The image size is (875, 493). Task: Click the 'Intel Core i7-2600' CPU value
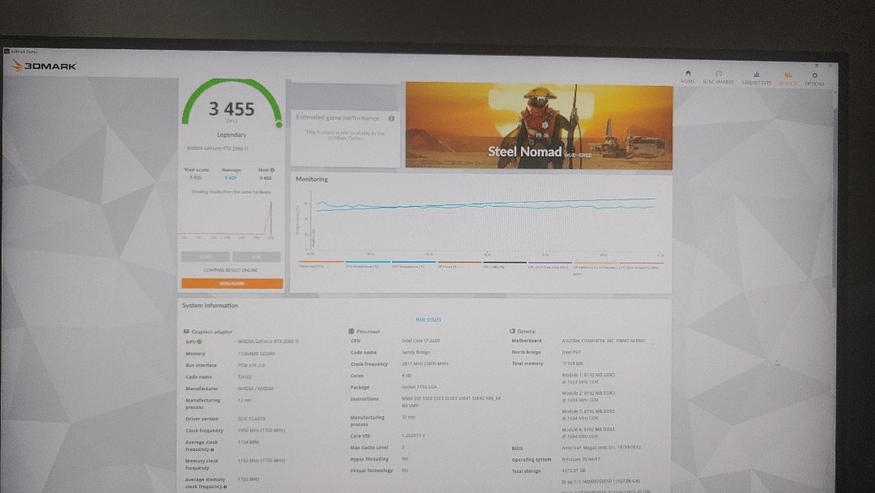[x=420, y=341]
